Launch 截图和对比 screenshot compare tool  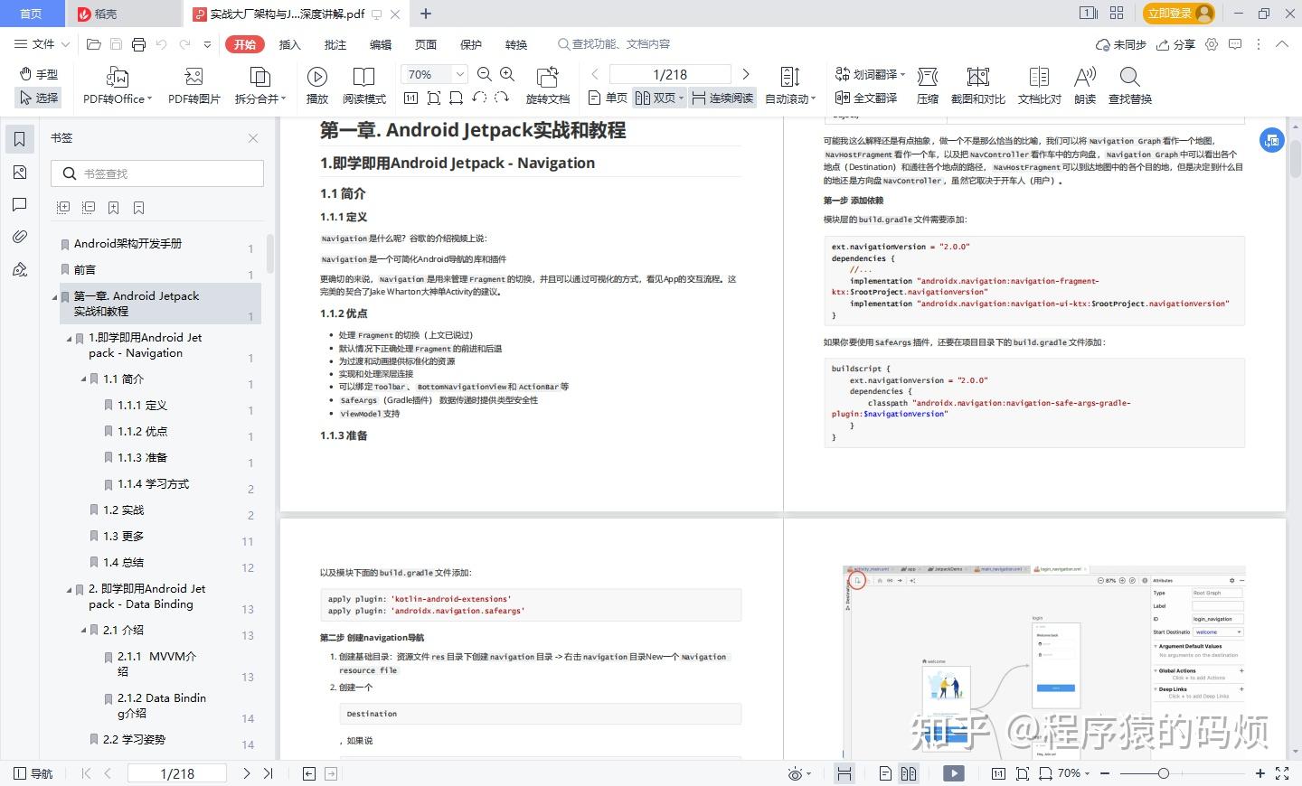(x=977, y=85)
